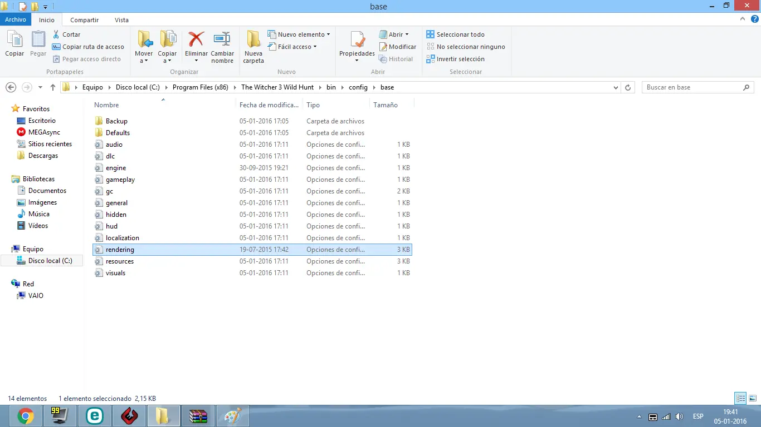Switch to details view layout
761x427 pixels.
pyautogui.click(x=740, y=398)
